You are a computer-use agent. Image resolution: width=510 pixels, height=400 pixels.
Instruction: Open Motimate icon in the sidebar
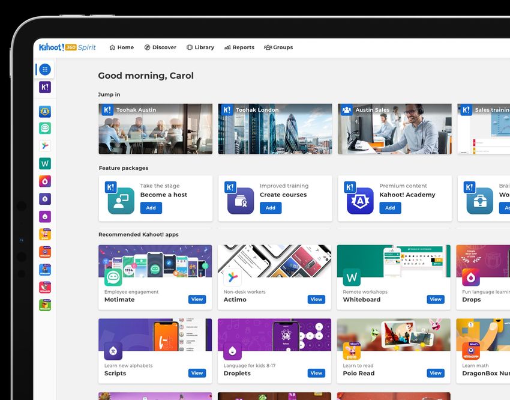45,129
